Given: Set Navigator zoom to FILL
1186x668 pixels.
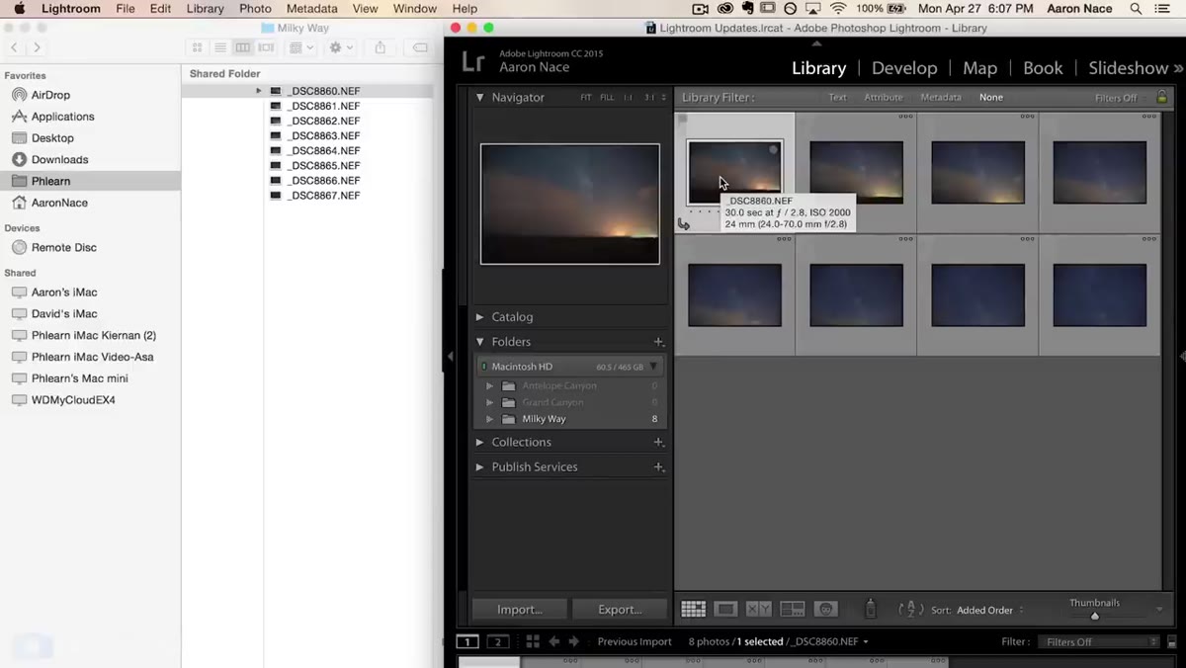Looking at the screenshot, I should pyautogui.click(x=607, y=98).
